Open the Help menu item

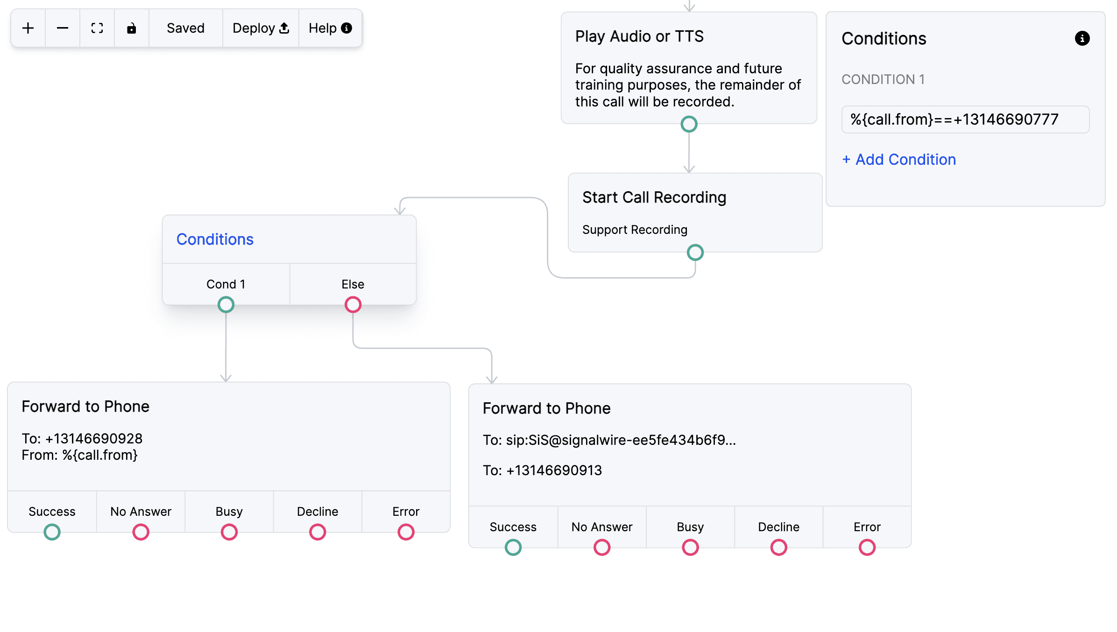pyautogui.click(x=330, y=28)
